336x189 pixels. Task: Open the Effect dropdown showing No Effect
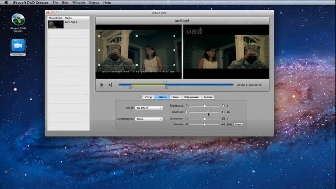click(x=149, y=108)
